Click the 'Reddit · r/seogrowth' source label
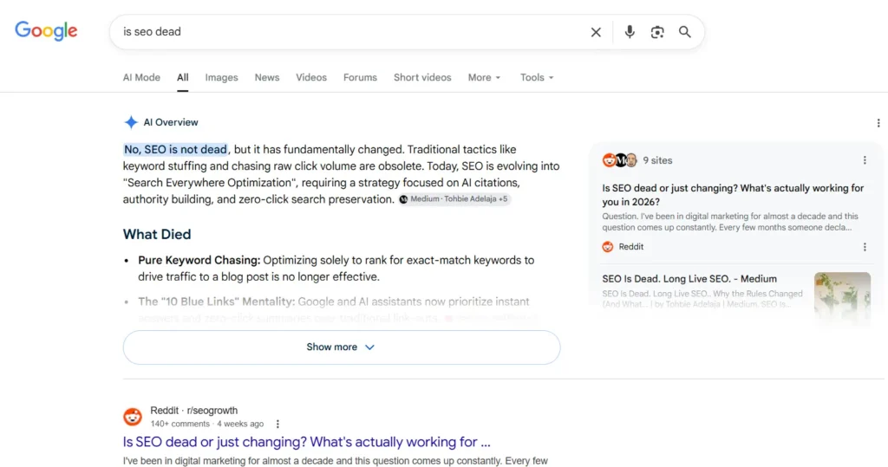The height and width of the screenshot is (467, 888). (x=193, y=411)
